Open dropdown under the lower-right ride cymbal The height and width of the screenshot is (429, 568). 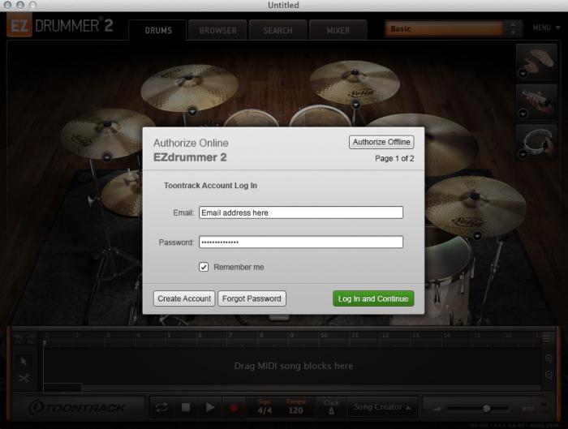[x=477, y=236]
